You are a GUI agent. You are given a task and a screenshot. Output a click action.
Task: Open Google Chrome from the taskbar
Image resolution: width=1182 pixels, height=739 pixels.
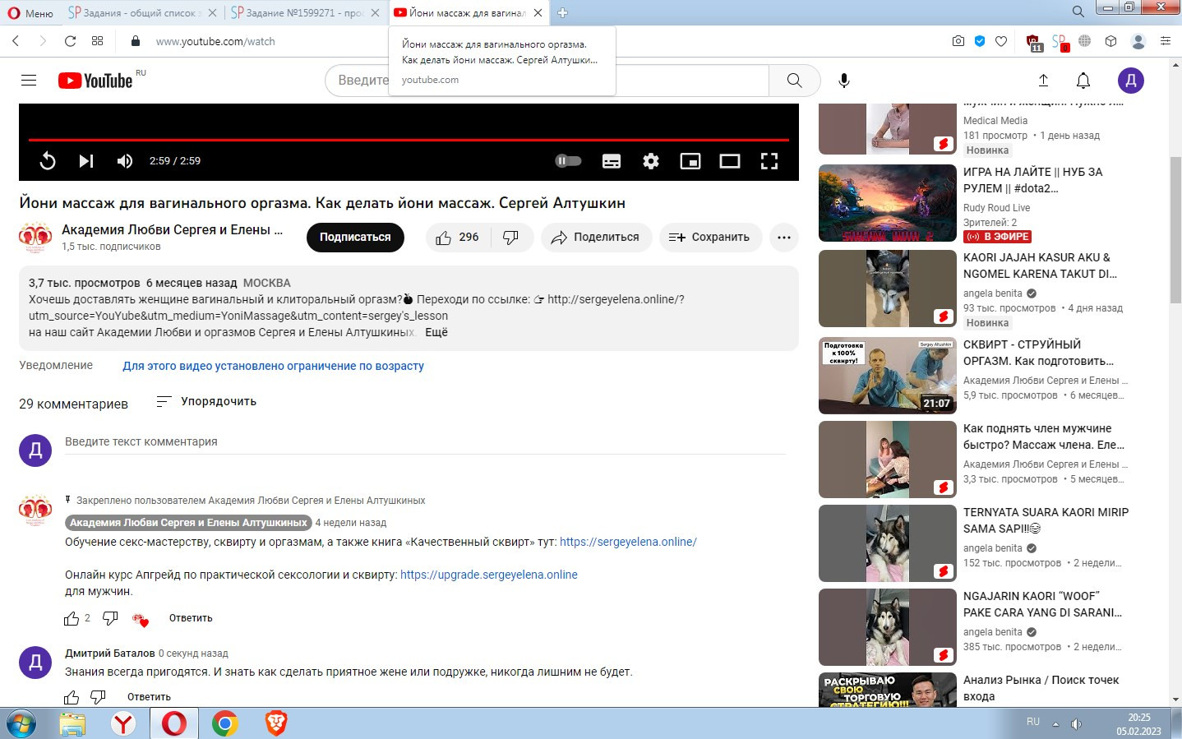point(224,723)
